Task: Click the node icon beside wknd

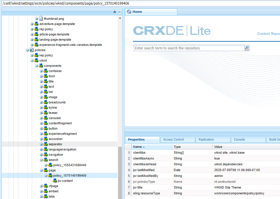Action: point(36,60)
